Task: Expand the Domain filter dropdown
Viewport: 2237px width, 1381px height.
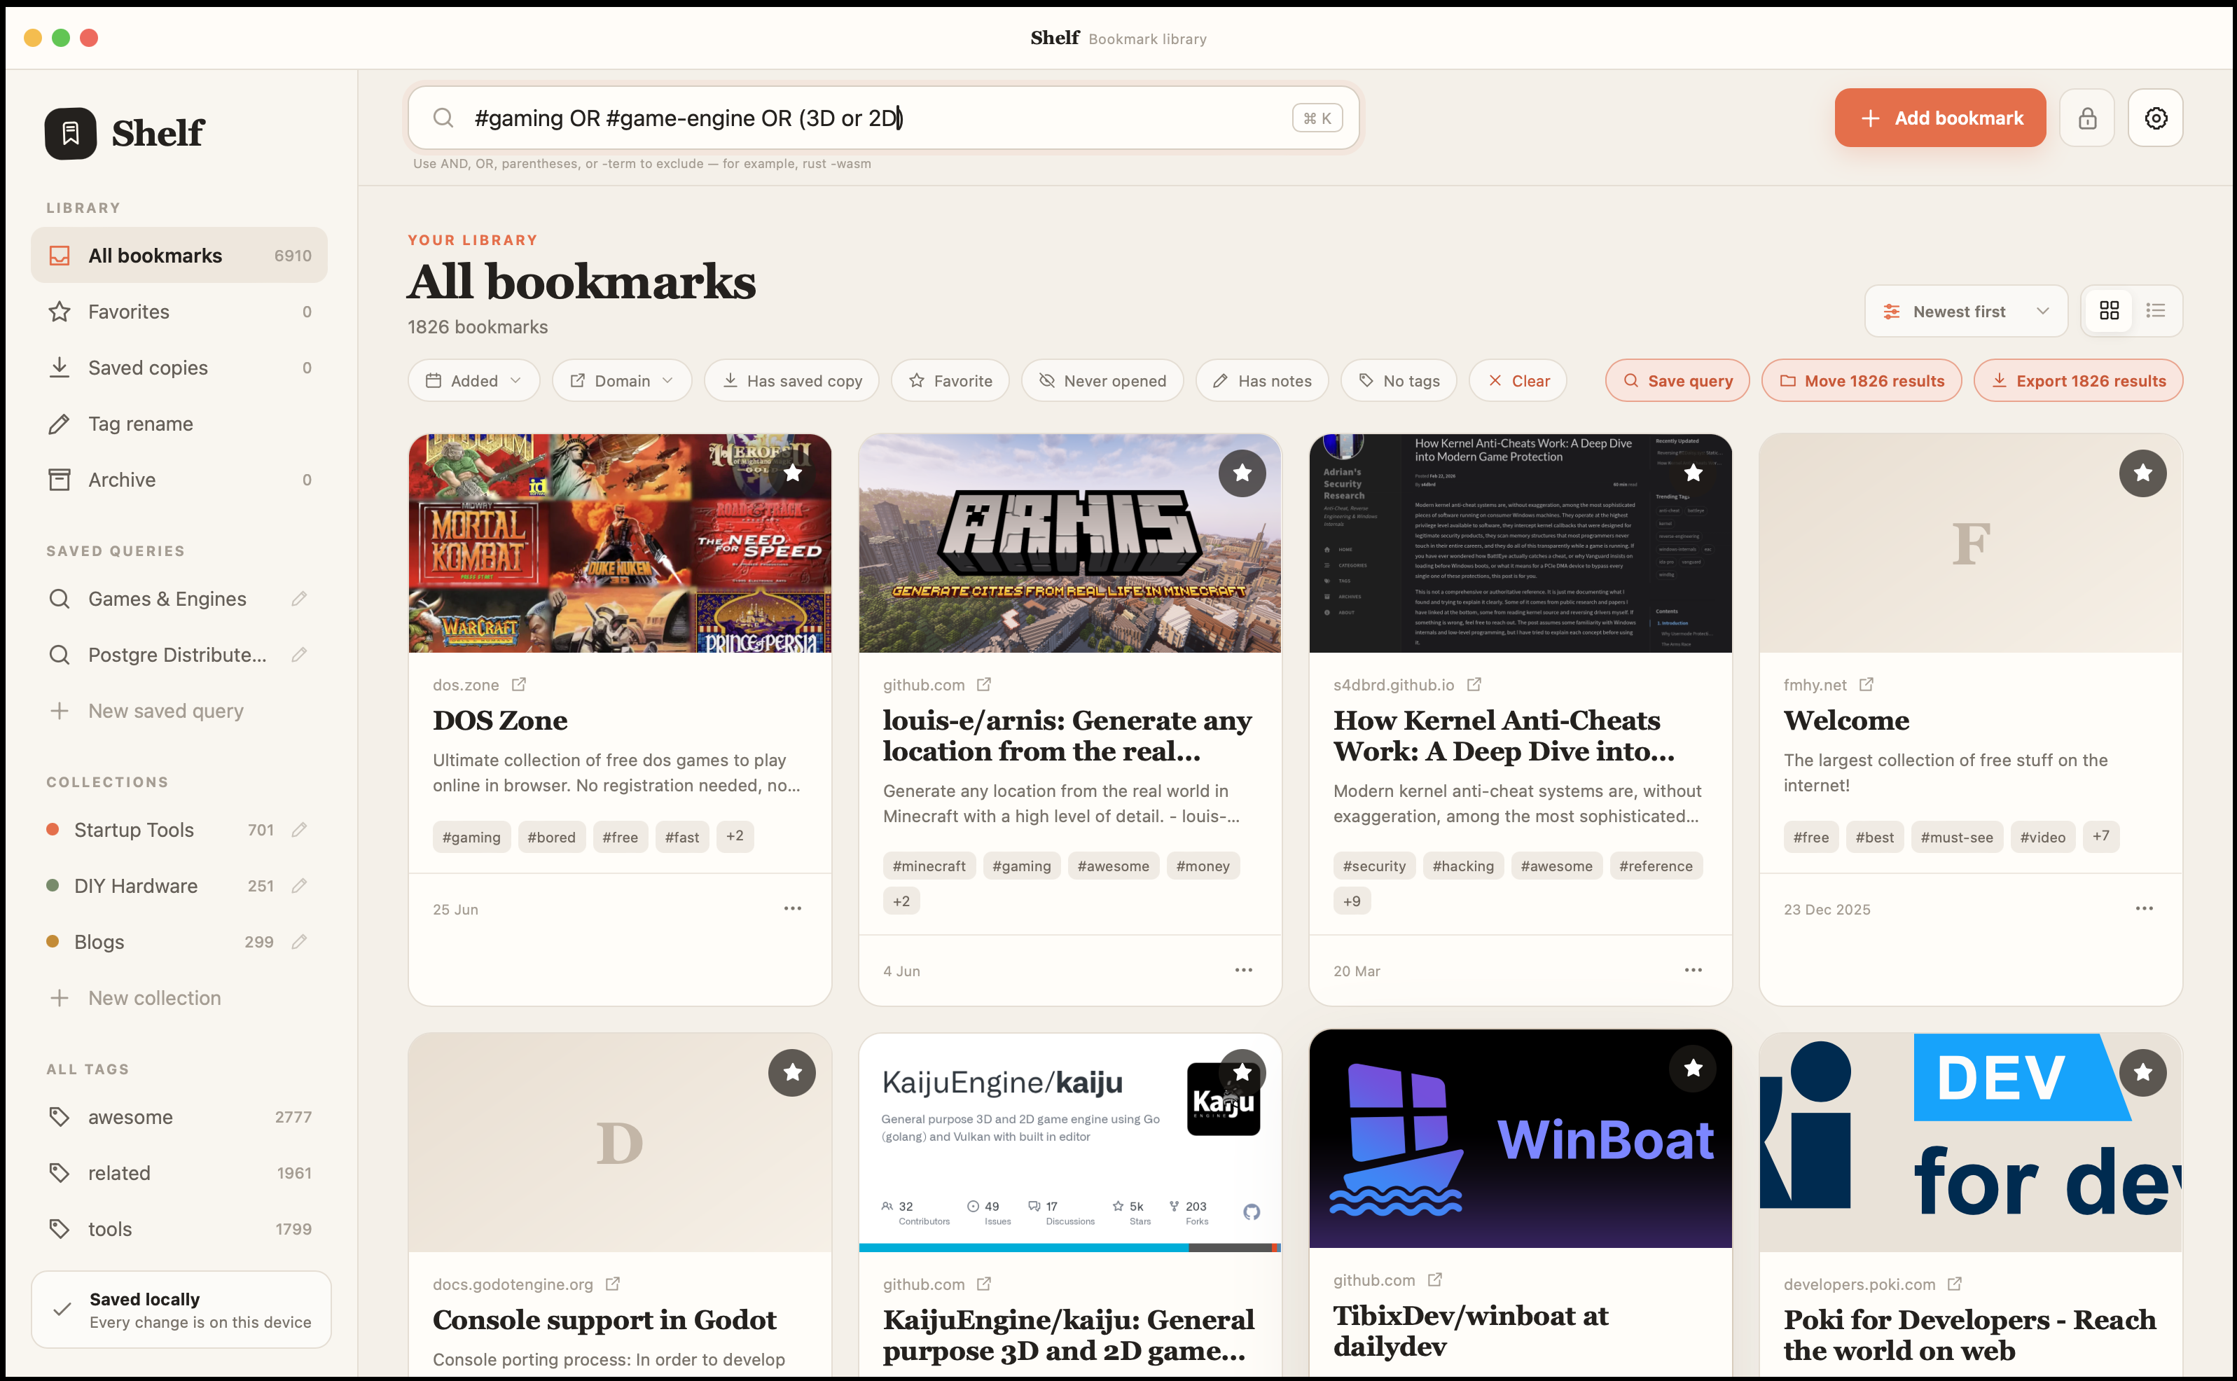Action: [x=621, y=381]
